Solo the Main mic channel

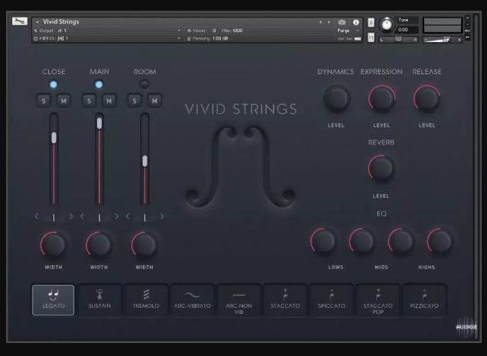click(89, 101)
